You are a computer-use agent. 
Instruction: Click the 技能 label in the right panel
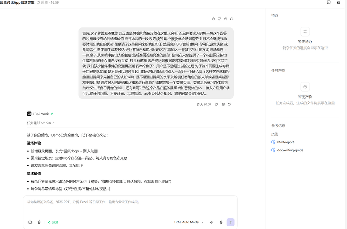tap(275, 134)
